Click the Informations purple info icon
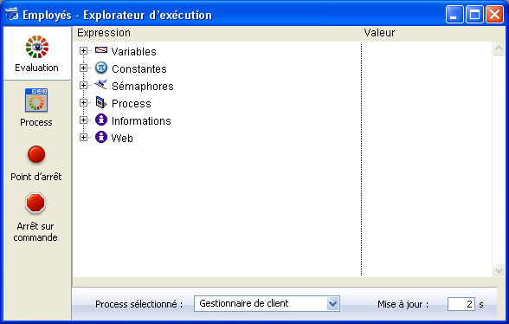 tap(101, 120)
